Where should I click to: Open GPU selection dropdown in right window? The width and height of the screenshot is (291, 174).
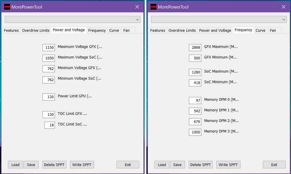(x=219, y=19)
